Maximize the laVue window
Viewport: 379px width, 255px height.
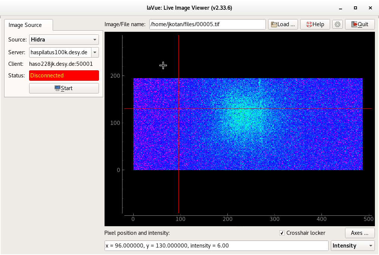pyautogui.click(x=355, y=7)
